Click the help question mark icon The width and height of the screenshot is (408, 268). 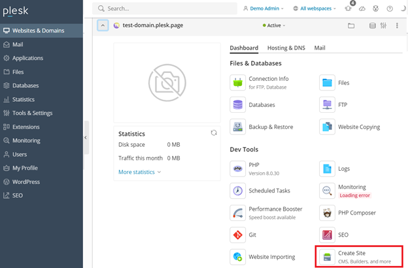coord(390,8)
